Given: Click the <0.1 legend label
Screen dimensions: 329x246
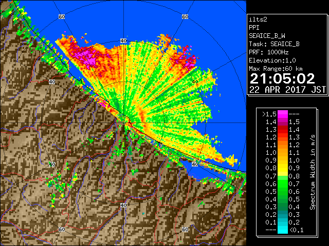Looking at the screenshot, I should (296, 230).
